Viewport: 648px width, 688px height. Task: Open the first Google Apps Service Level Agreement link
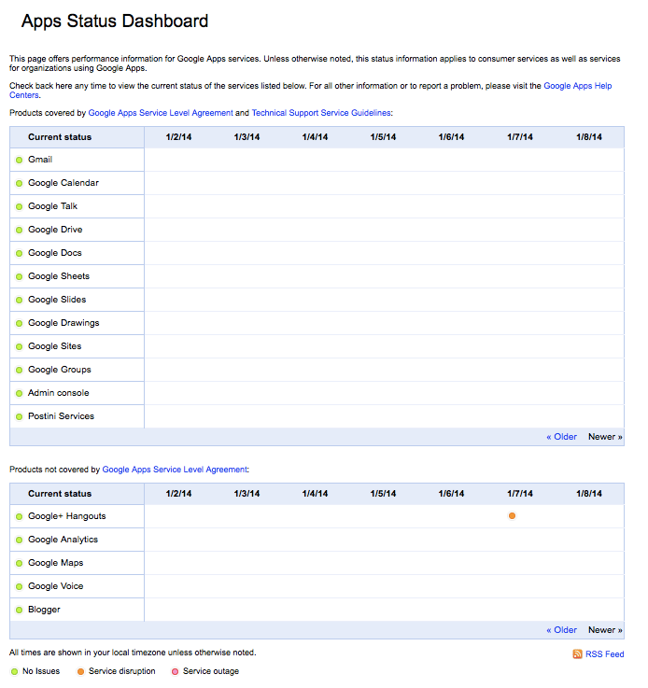coord(161,113)
